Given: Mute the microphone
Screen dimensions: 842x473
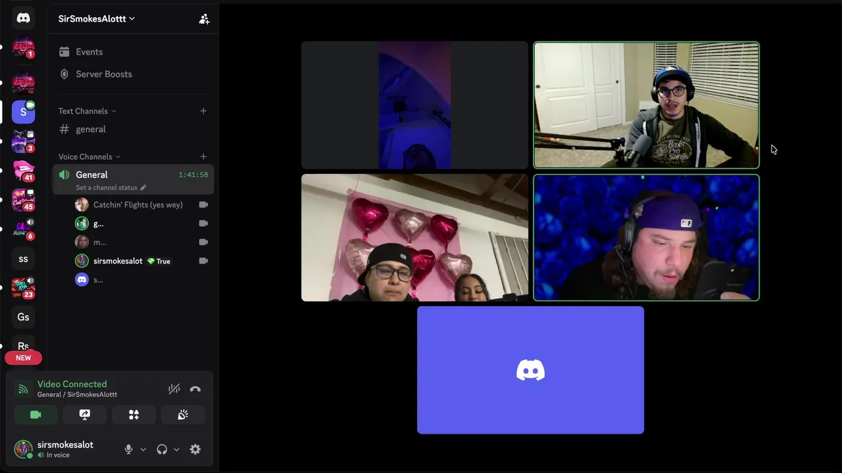Looking at the screenshot, I should (128, 449).
